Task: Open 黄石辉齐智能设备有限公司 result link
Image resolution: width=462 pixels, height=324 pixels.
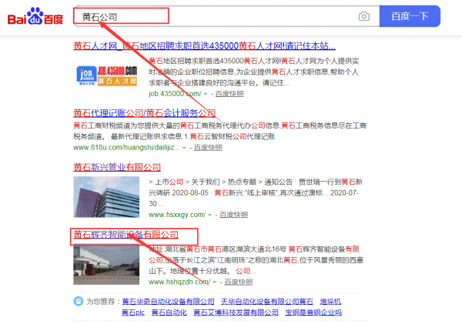Action: (x=126, y=234)
